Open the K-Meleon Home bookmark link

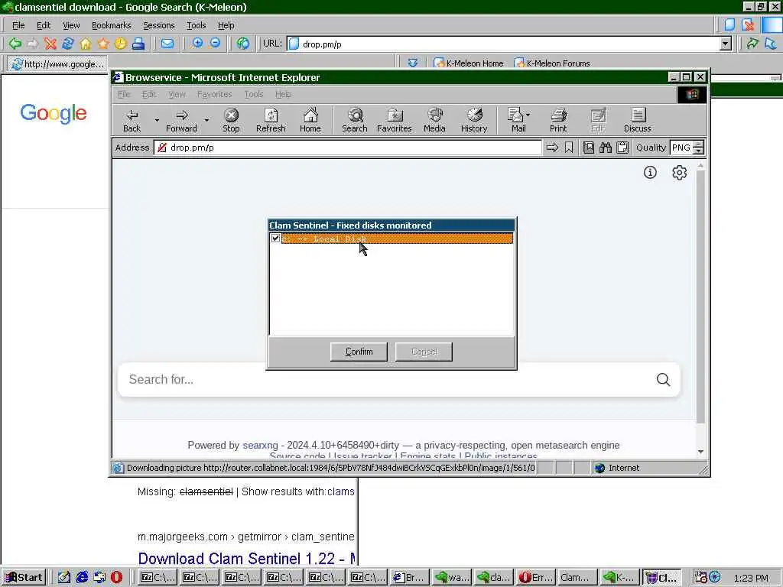469,63
